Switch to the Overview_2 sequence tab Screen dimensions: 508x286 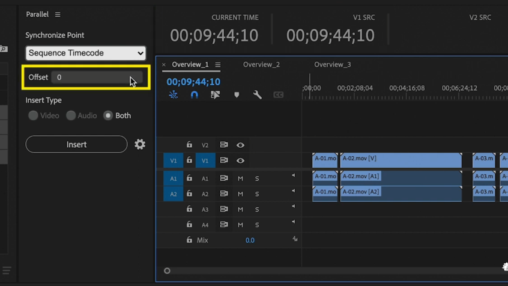[x=261, y=65]
